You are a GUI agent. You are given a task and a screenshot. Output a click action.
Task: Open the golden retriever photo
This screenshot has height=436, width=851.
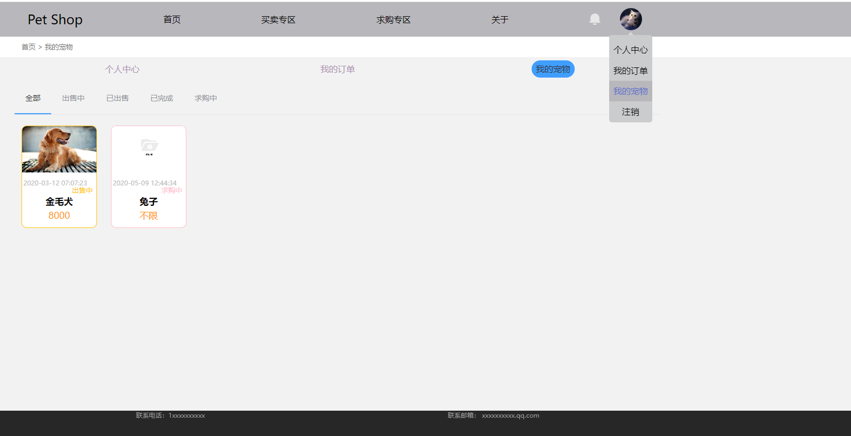click(59, 149)
